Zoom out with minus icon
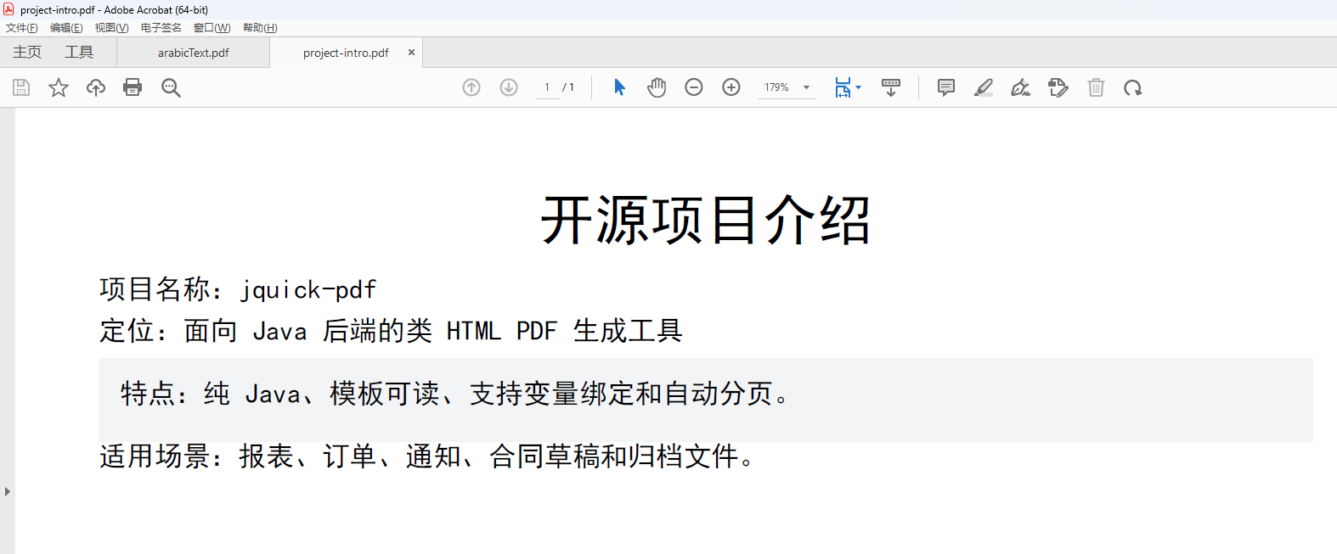The width and height of the screenshot is (1337, 554). pyautogui.click(x=694, y=87)
